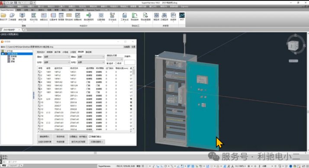Select the active wiring table tab

(x=81, y=52)
